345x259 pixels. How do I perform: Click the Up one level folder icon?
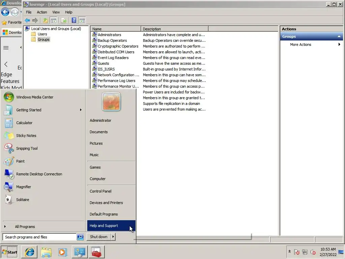[x=45, y=21]
